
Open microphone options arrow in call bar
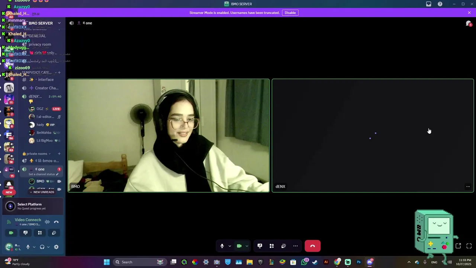(229, 246)
